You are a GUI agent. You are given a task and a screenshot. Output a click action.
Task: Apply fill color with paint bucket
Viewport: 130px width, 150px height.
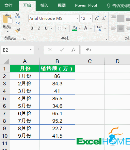[x=74, y=28]
